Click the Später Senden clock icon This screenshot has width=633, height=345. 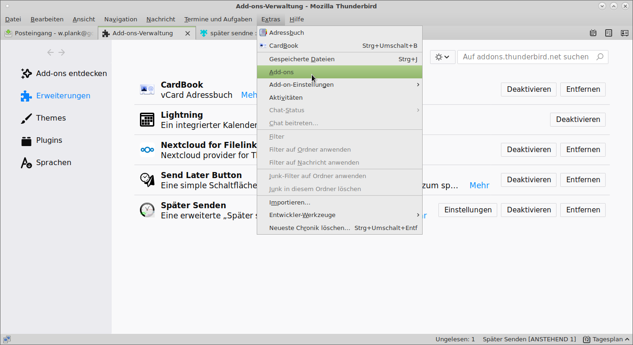(147, 210)
